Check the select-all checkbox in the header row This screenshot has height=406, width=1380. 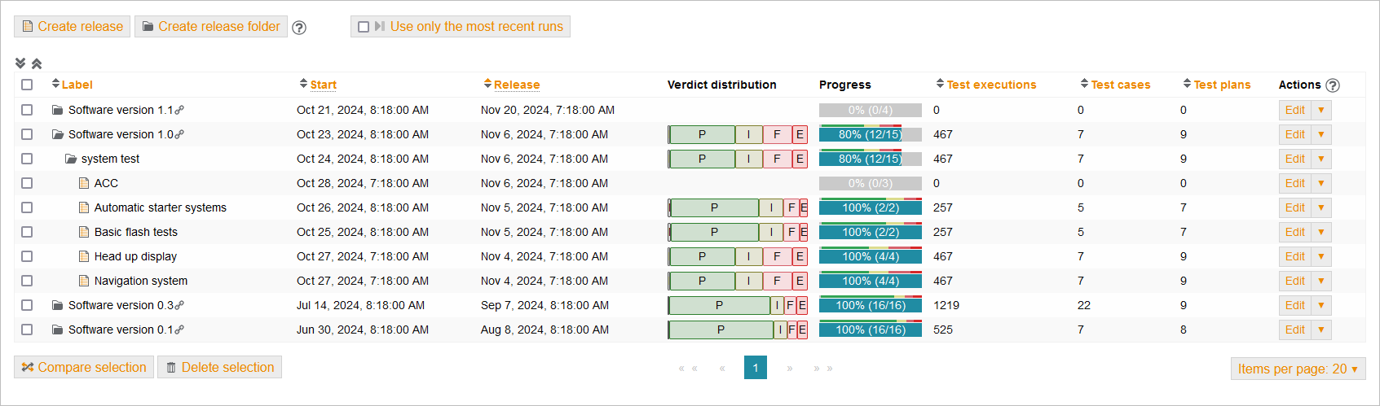pyautogui.click(x=27, y=85)
